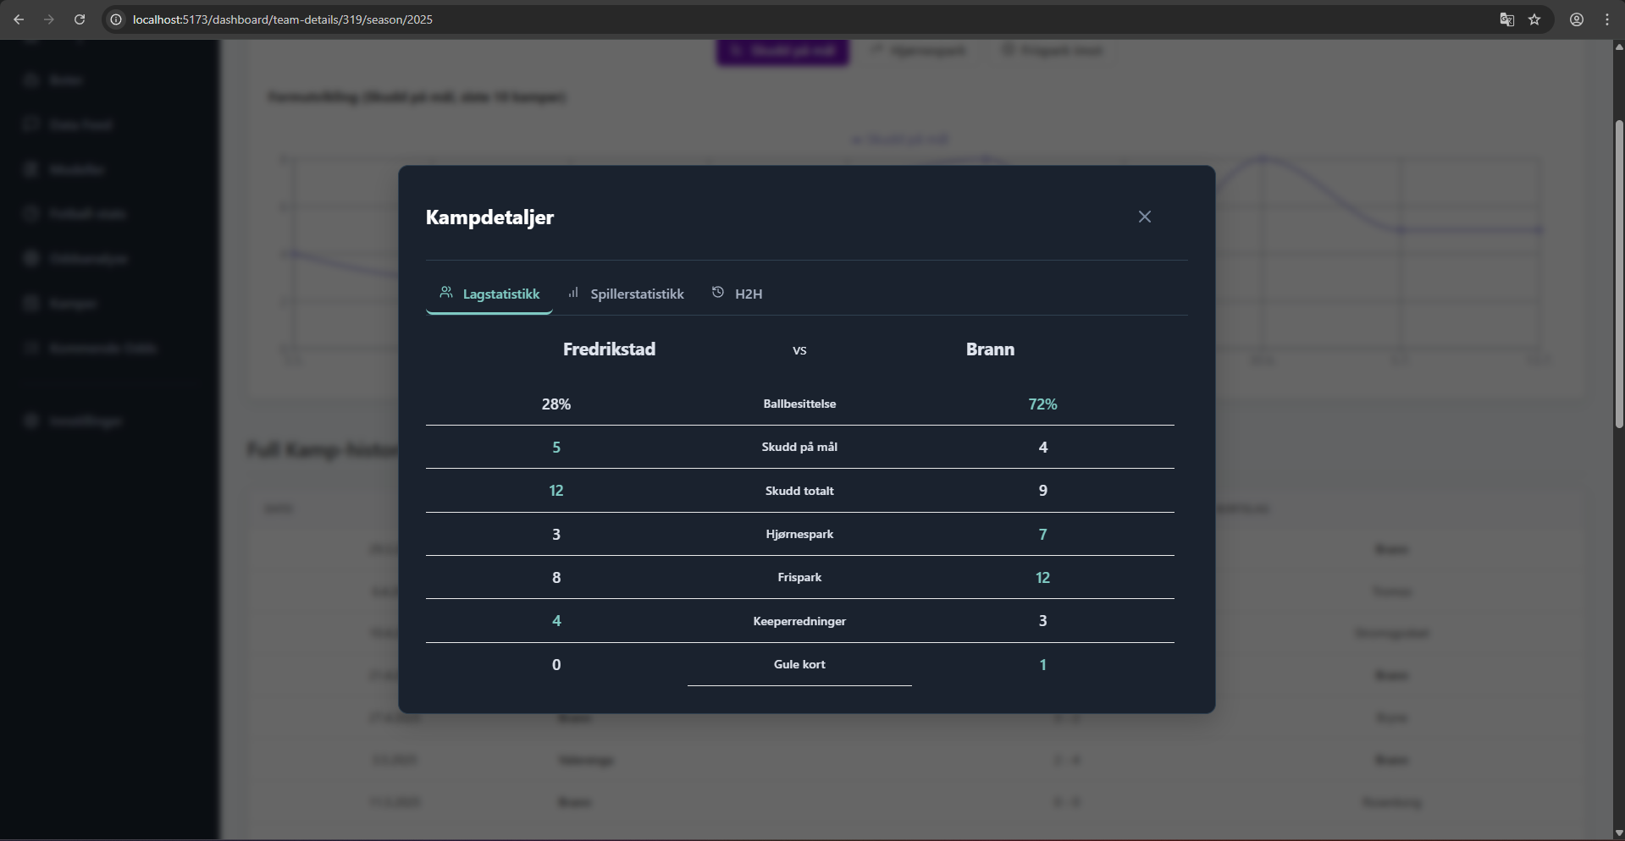Viewport: 1625px width, 841px height.
Task: Click the 'Skudd på mål' stat label
Action: point(799,447)
